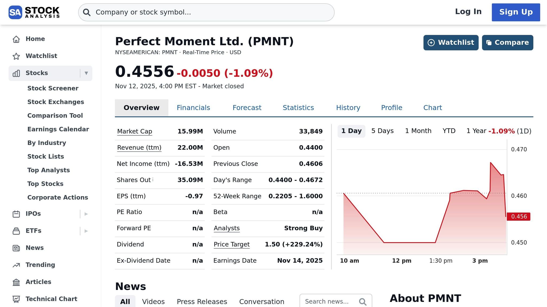Click the Technical Chart icon

(x=16, y=299)
